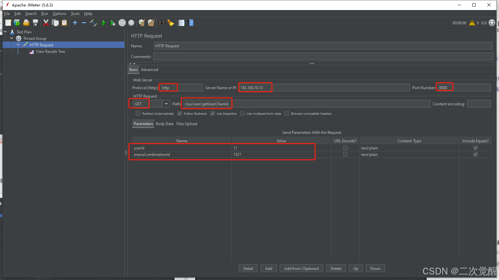Click the Down button
Image resolution: width=499 pixels, height=280 pixels.
coord(375,268)
